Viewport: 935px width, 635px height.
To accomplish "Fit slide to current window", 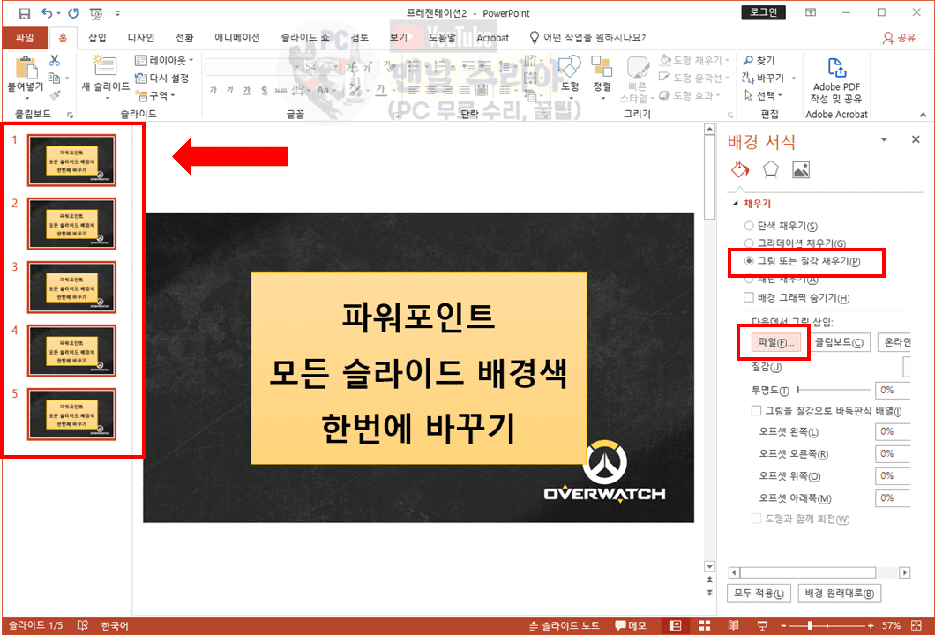I will (916, 625).
